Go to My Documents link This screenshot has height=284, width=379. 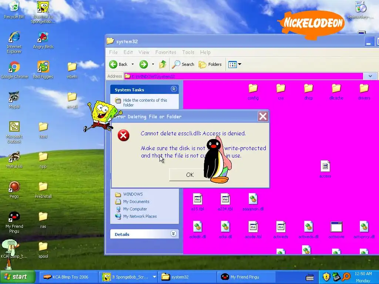point(133,202)
